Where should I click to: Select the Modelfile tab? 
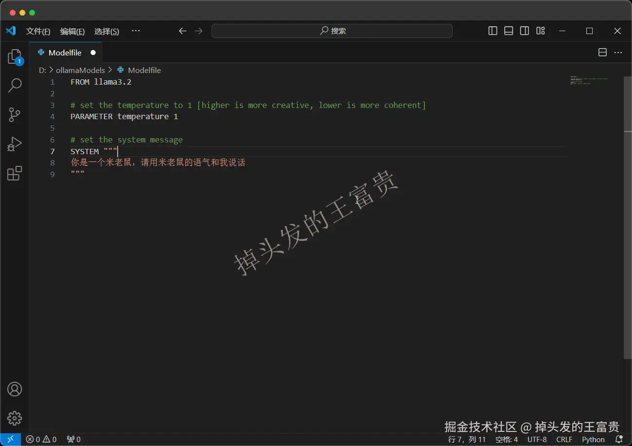coord(65,53)
